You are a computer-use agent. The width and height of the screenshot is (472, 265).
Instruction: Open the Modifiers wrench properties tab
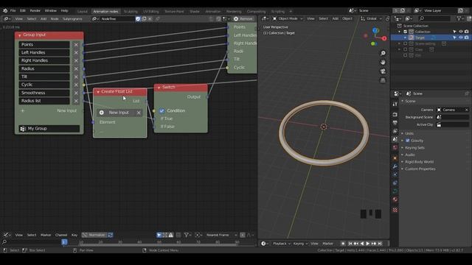pos(395,166)
